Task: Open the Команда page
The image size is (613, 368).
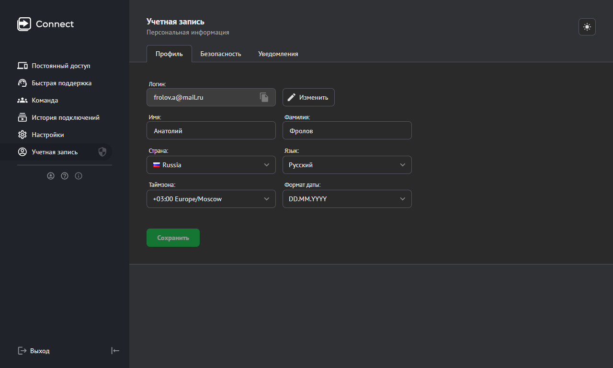Action: tap(45, 100)
